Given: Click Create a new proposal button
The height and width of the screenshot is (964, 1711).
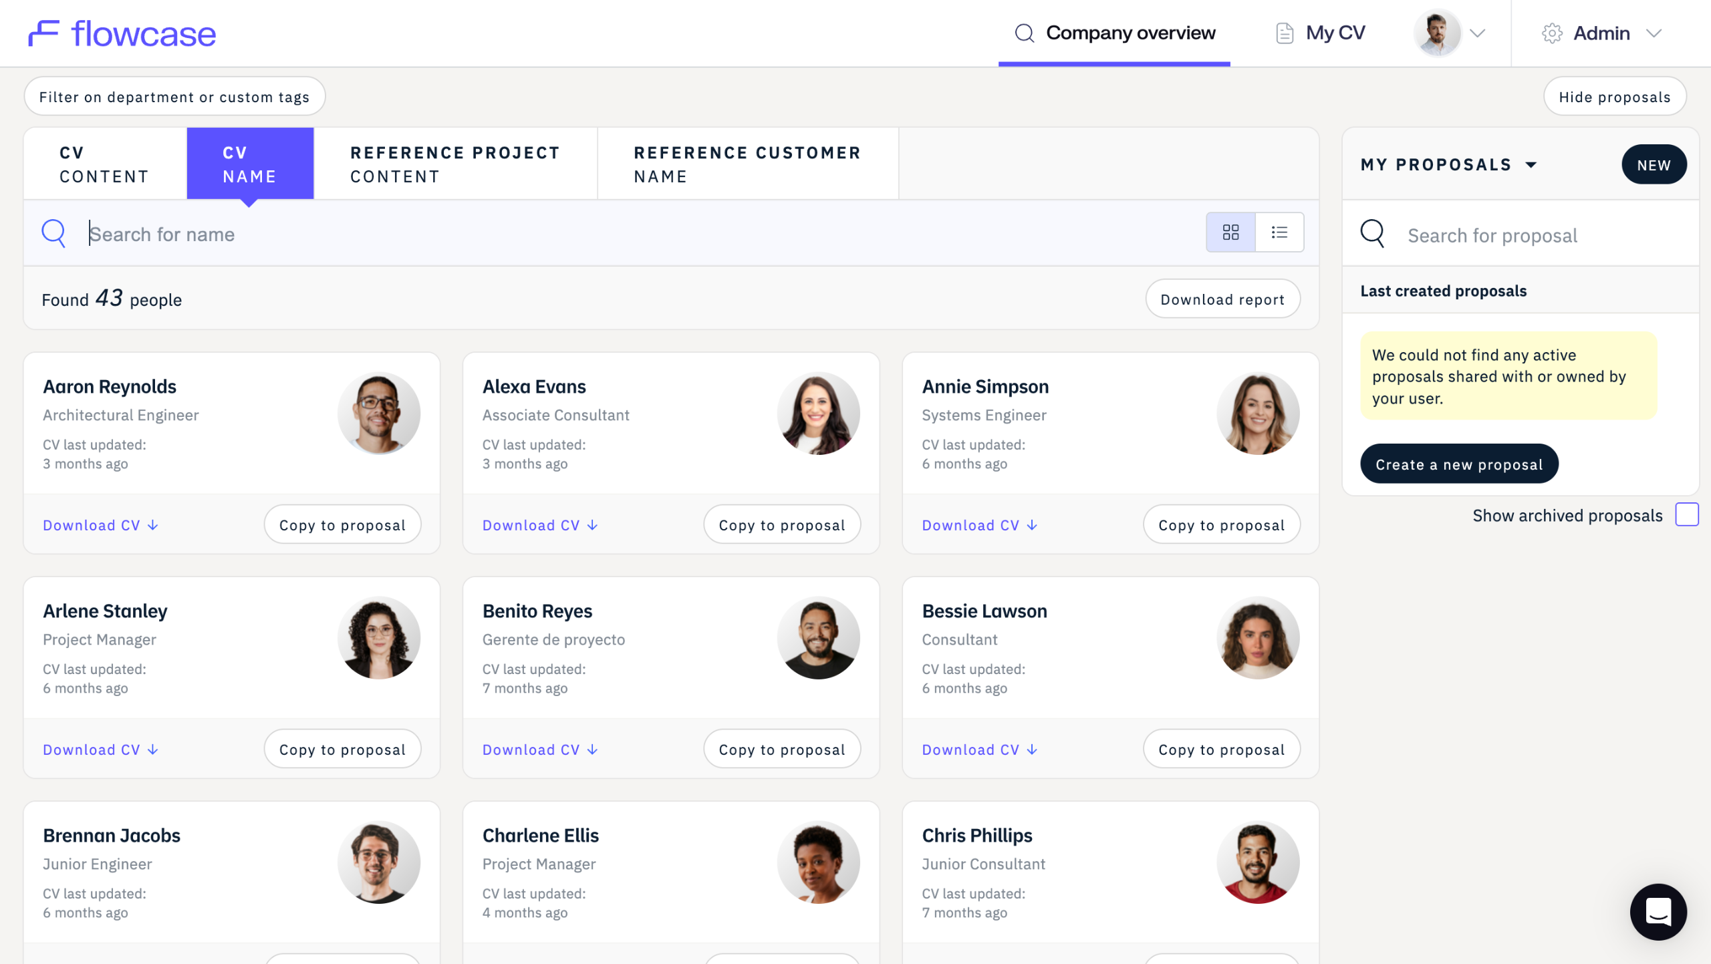Looking at the screenshot, I should click(x=1458, y=464).
